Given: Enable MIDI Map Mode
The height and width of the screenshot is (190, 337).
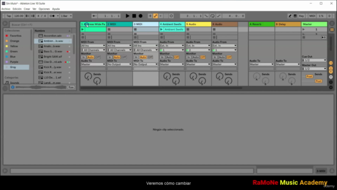Looking at the screenshot, I should pos(312,16).
